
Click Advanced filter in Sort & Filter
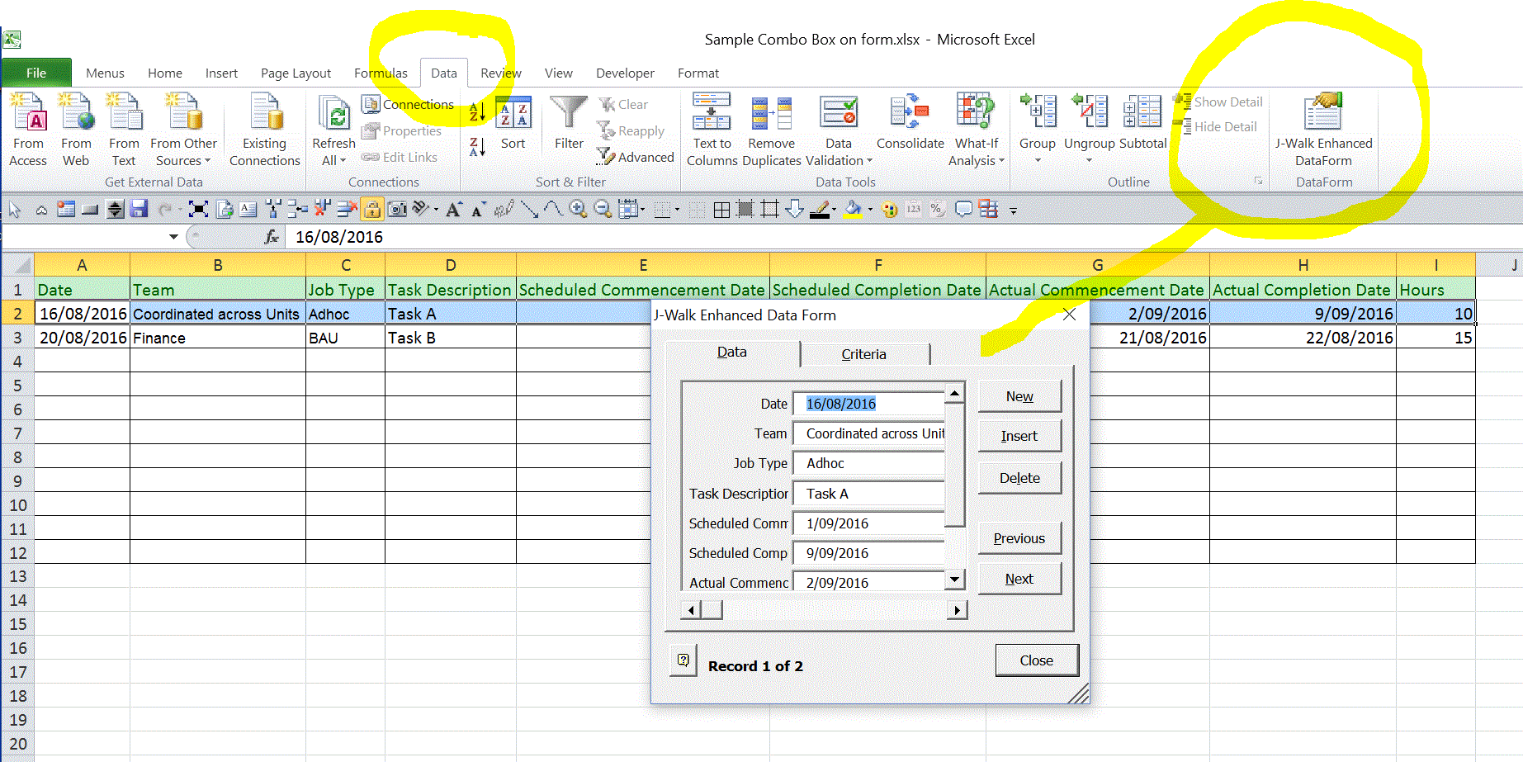click(636, 157)
